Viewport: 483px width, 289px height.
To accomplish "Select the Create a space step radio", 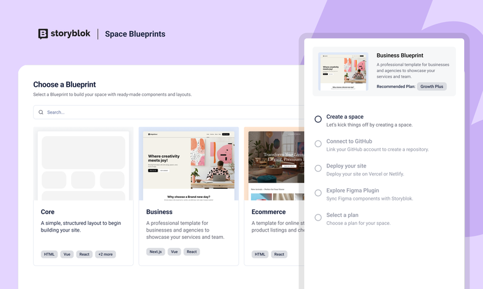I will [x=318, y=119].
